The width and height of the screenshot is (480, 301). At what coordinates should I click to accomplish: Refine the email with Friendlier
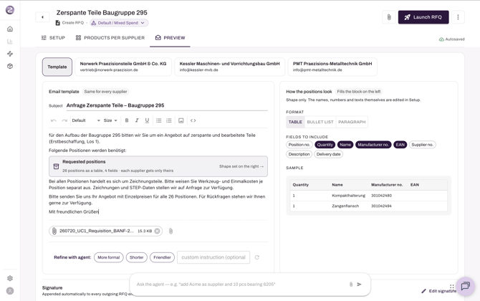(x=162, y=257)
